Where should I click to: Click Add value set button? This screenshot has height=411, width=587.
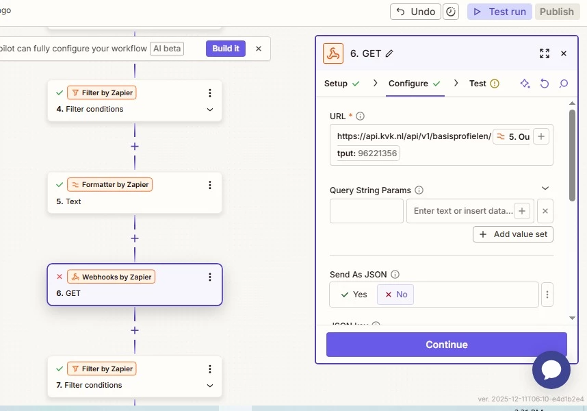tap(512, 234)
